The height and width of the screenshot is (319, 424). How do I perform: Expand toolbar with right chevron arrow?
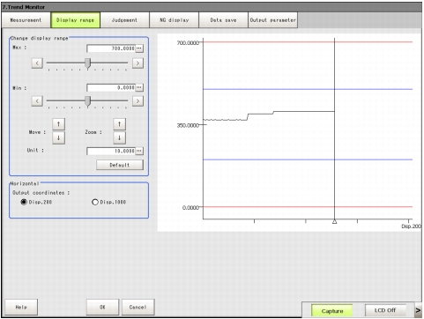coord(418,310)
